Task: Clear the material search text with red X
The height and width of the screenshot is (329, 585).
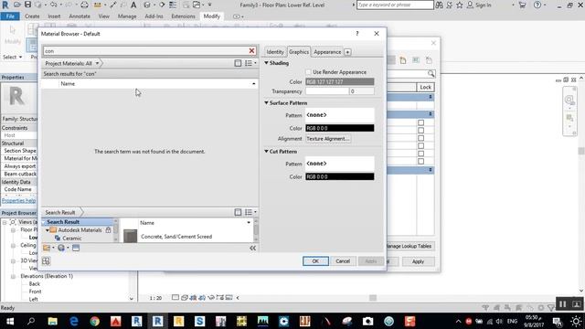Action: [x=252, y=51]
